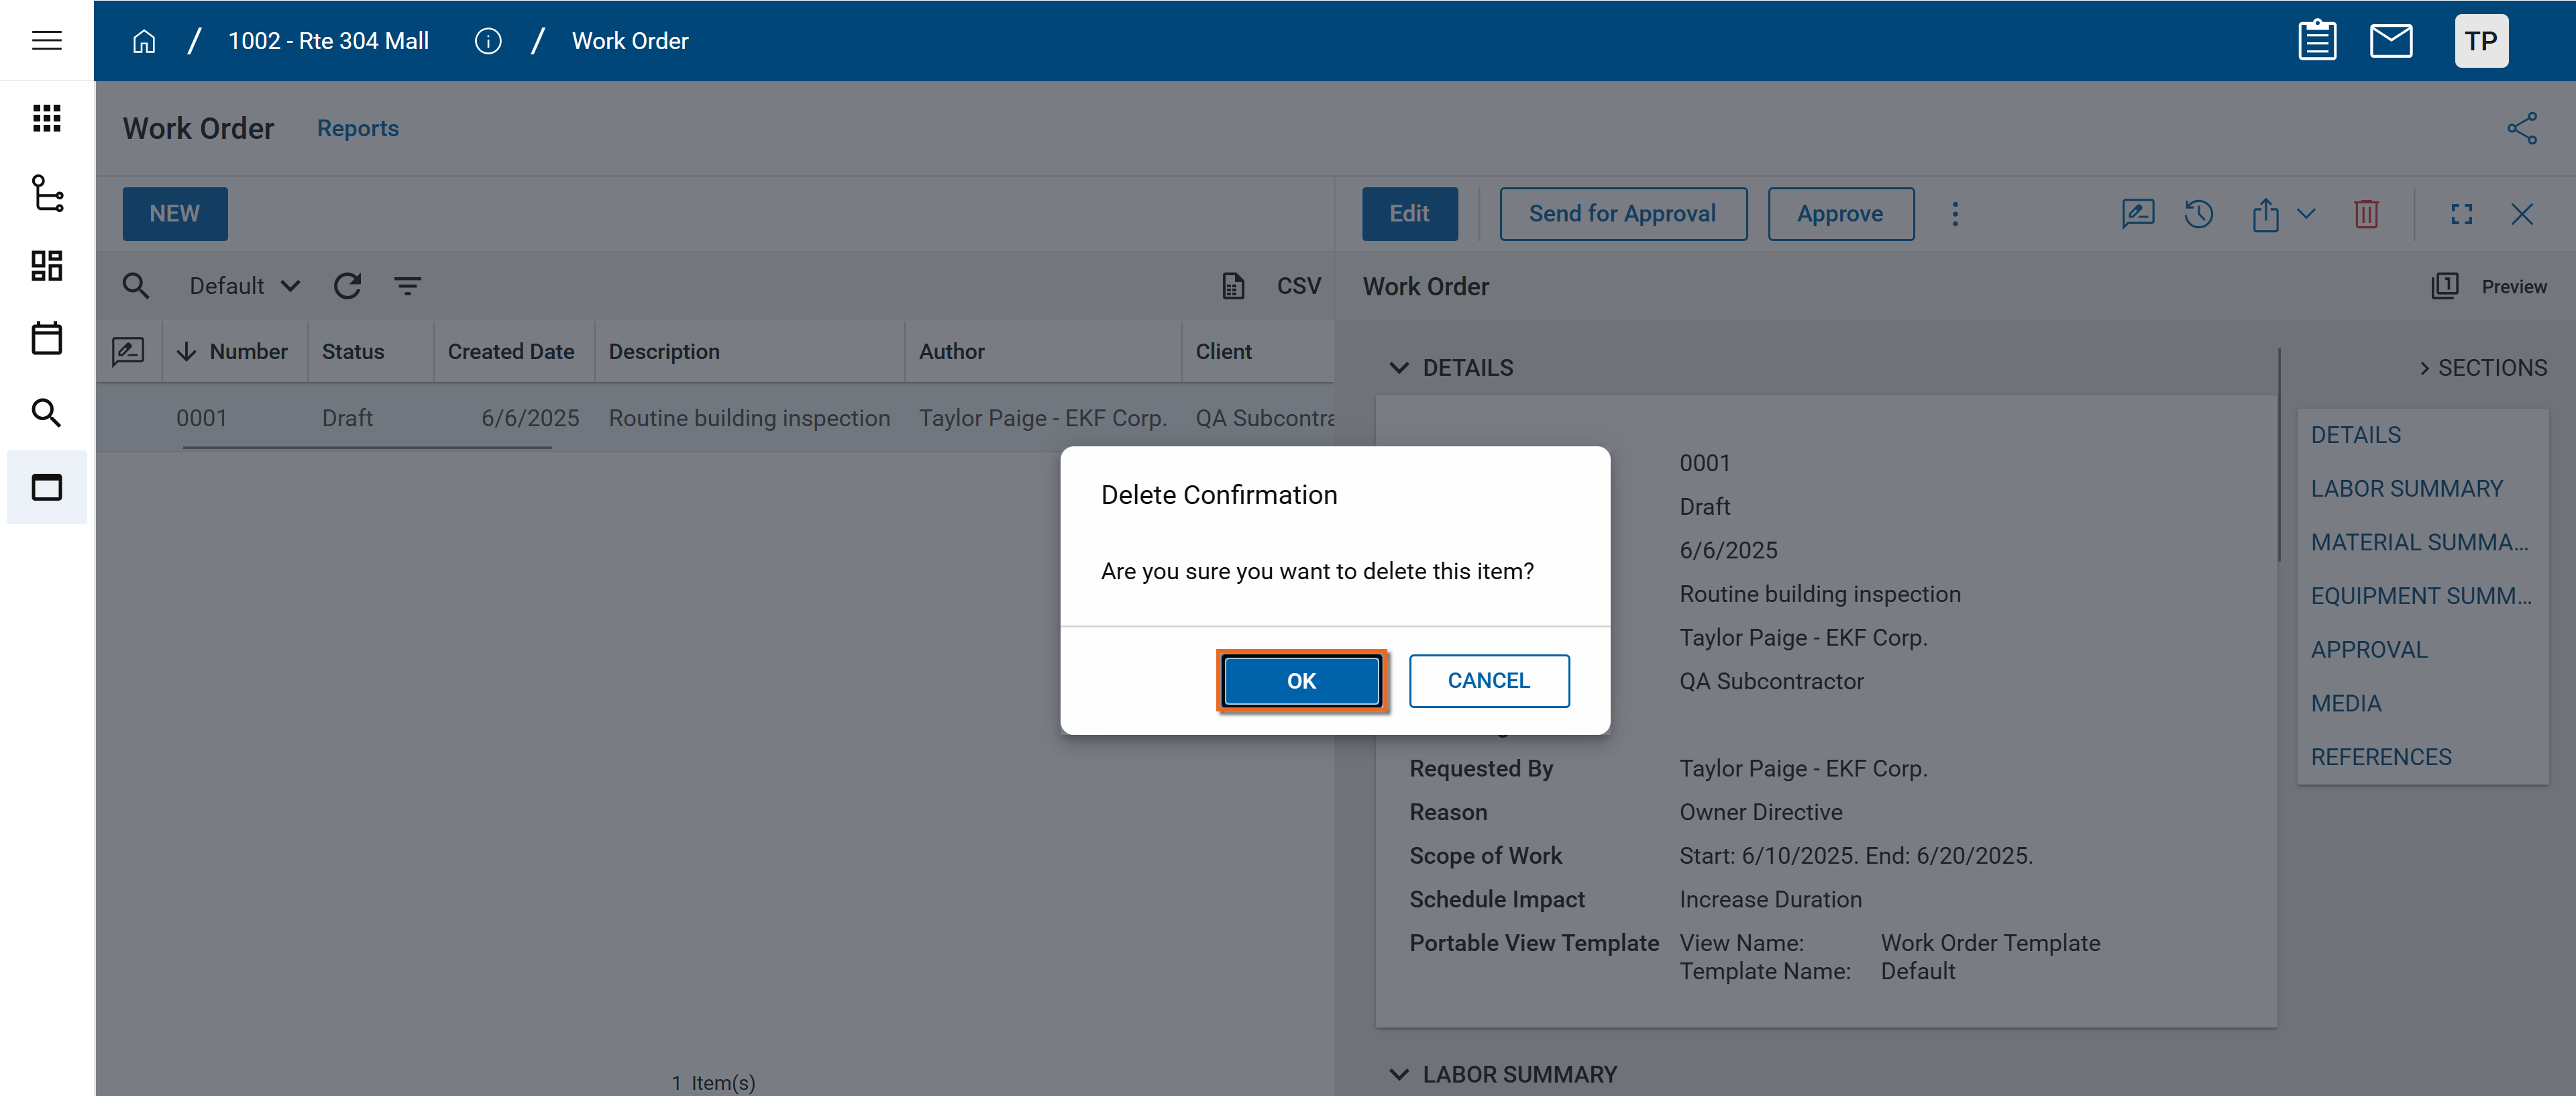This screenshot has height=1096, width=2576.
Task: Click the refresh list icon
Action: click(347, 287)
